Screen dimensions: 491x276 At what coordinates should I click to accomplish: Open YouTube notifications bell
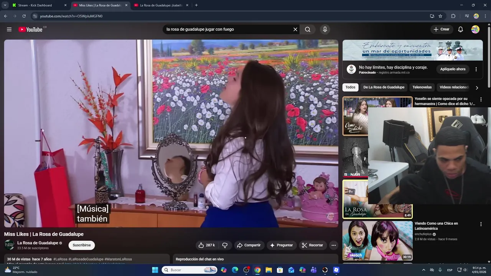pos(461,30)
